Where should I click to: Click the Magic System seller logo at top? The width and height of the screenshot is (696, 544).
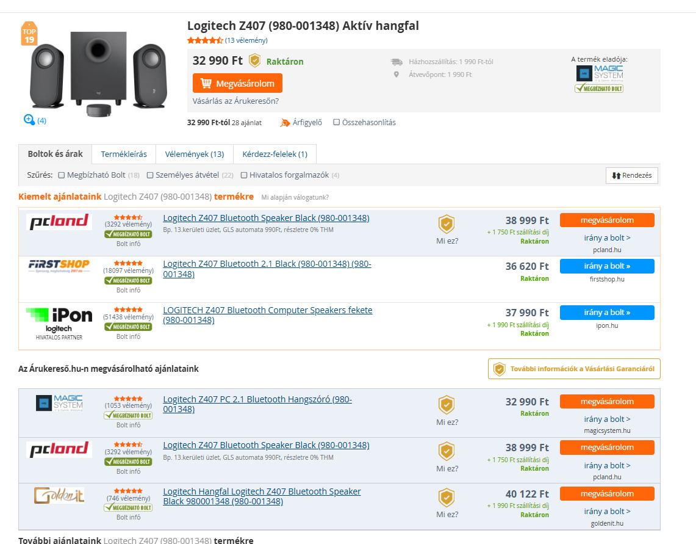tap(599, 74)
